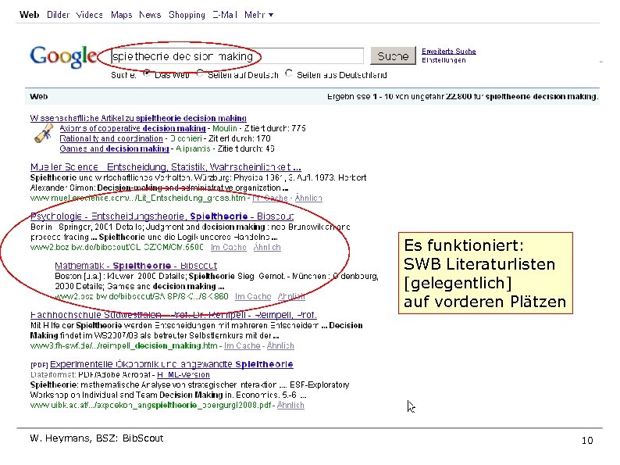Click the www3.fh-swf.de green URL text
Image resolution: width=620 pixels, height=465 pixels.
pos(123,346)
